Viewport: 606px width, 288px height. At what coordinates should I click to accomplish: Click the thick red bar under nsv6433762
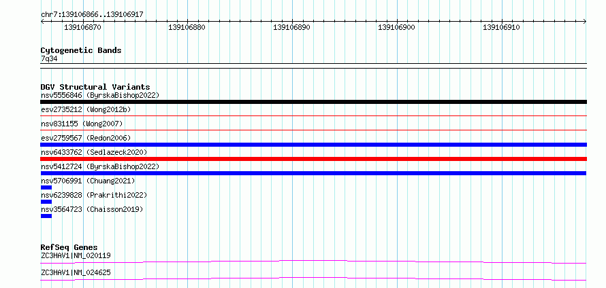coord(313,159)
